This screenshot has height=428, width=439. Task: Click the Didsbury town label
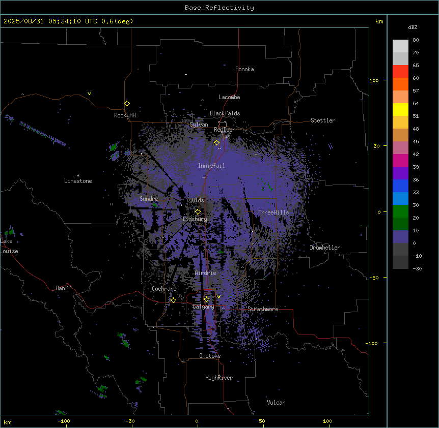(x=195, y=219)
